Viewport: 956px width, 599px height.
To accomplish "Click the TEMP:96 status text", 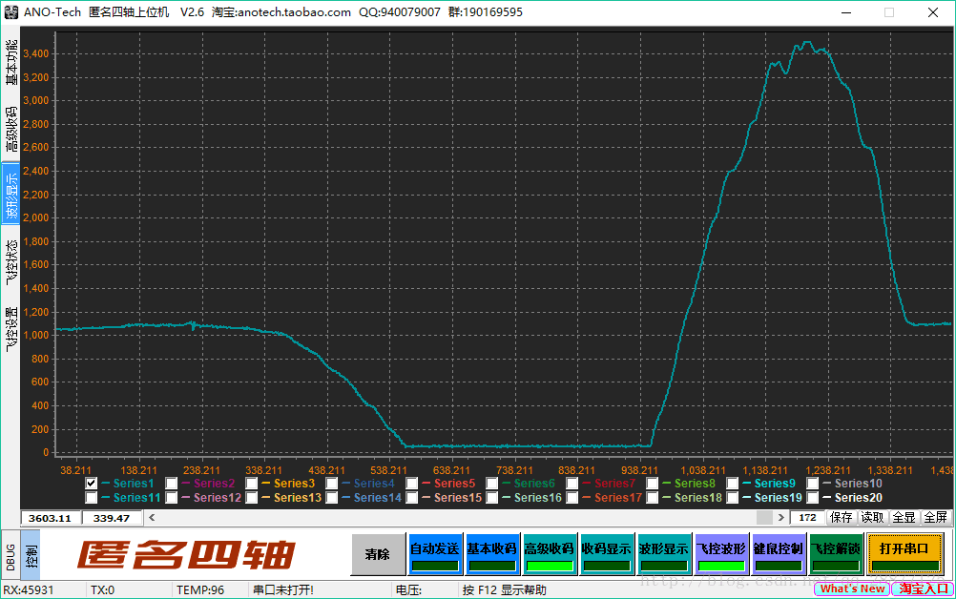I will pos(200,589).
